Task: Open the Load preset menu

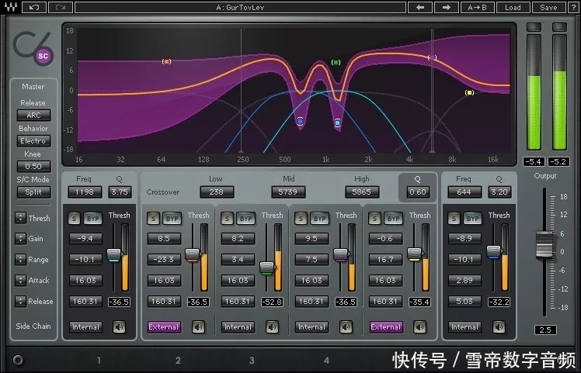Action: coord(513,8)
